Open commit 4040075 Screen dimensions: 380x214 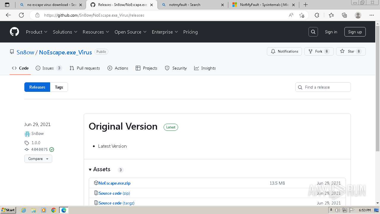pos(36,150)
